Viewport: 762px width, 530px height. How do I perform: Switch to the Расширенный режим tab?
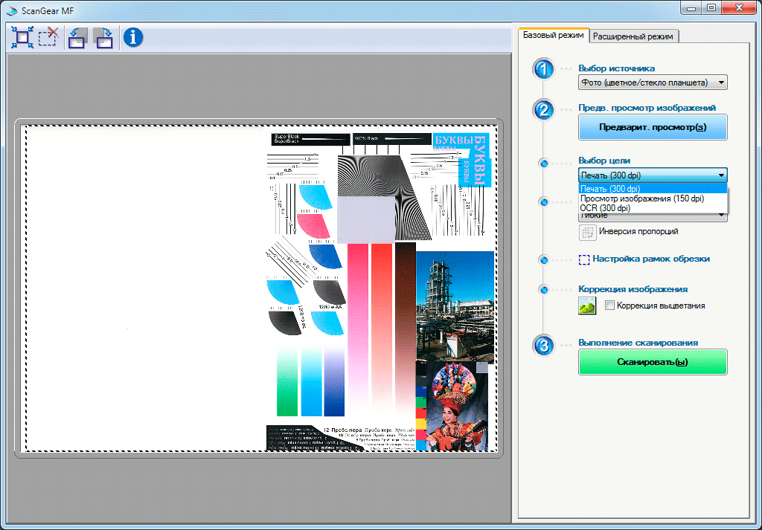633,36
